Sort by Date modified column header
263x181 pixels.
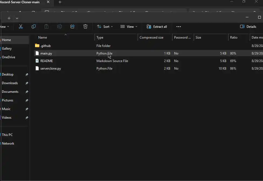point(257,37)
